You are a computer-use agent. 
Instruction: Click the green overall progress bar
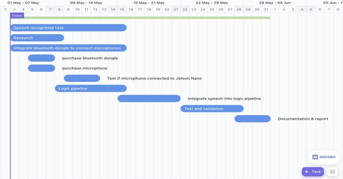(x=141, y=18)
